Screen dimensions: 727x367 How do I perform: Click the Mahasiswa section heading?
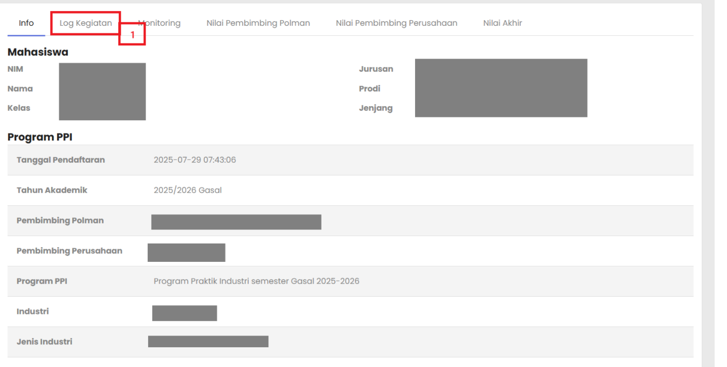38,52
